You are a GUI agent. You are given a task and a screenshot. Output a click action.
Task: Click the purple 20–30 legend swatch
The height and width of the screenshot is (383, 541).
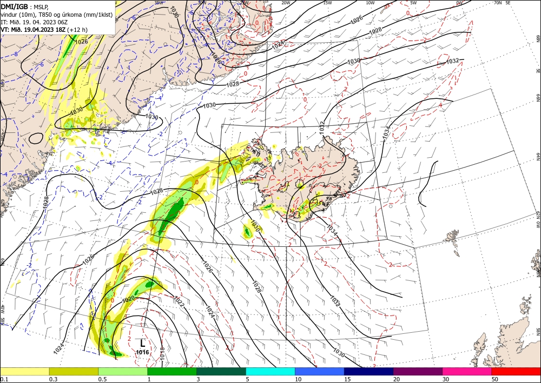tap(418, 371)
